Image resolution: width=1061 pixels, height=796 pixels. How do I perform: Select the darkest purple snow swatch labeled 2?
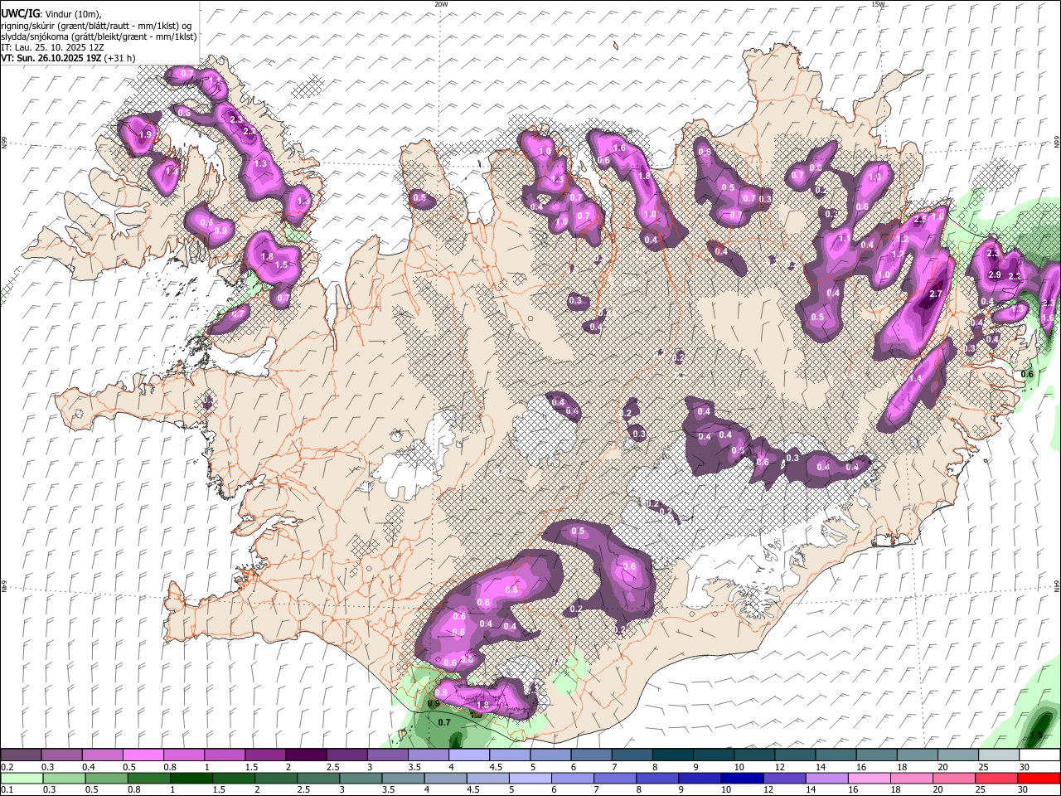[x=305, y=755]
